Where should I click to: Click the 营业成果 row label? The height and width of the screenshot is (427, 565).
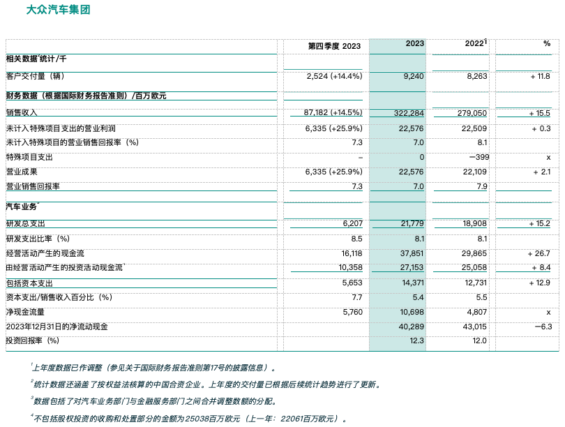[22, 172]
